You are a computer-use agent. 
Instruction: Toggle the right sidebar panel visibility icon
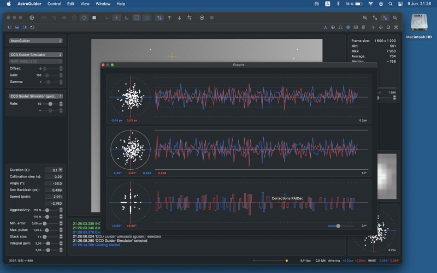coord(25,27)
